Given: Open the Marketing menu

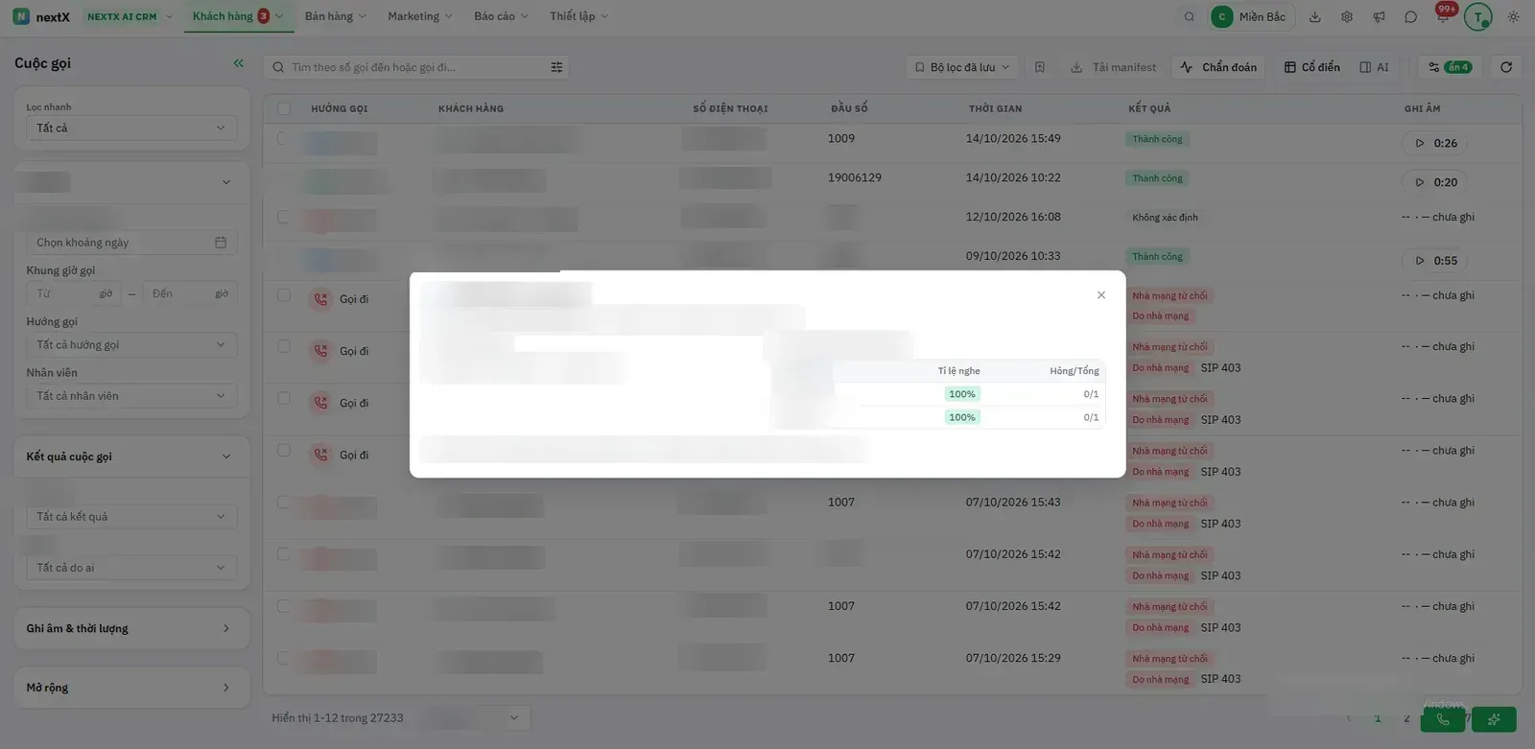Looking at the screenshot, I should pyautogui.click(x=419, y=16).
